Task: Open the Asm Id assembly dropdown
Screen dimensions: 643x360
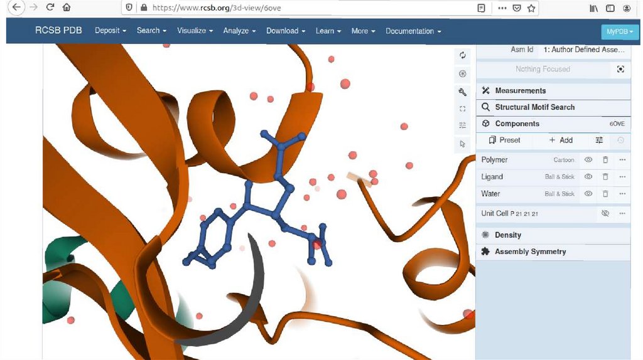Action: pyautogui.click(x=584, y=50)
